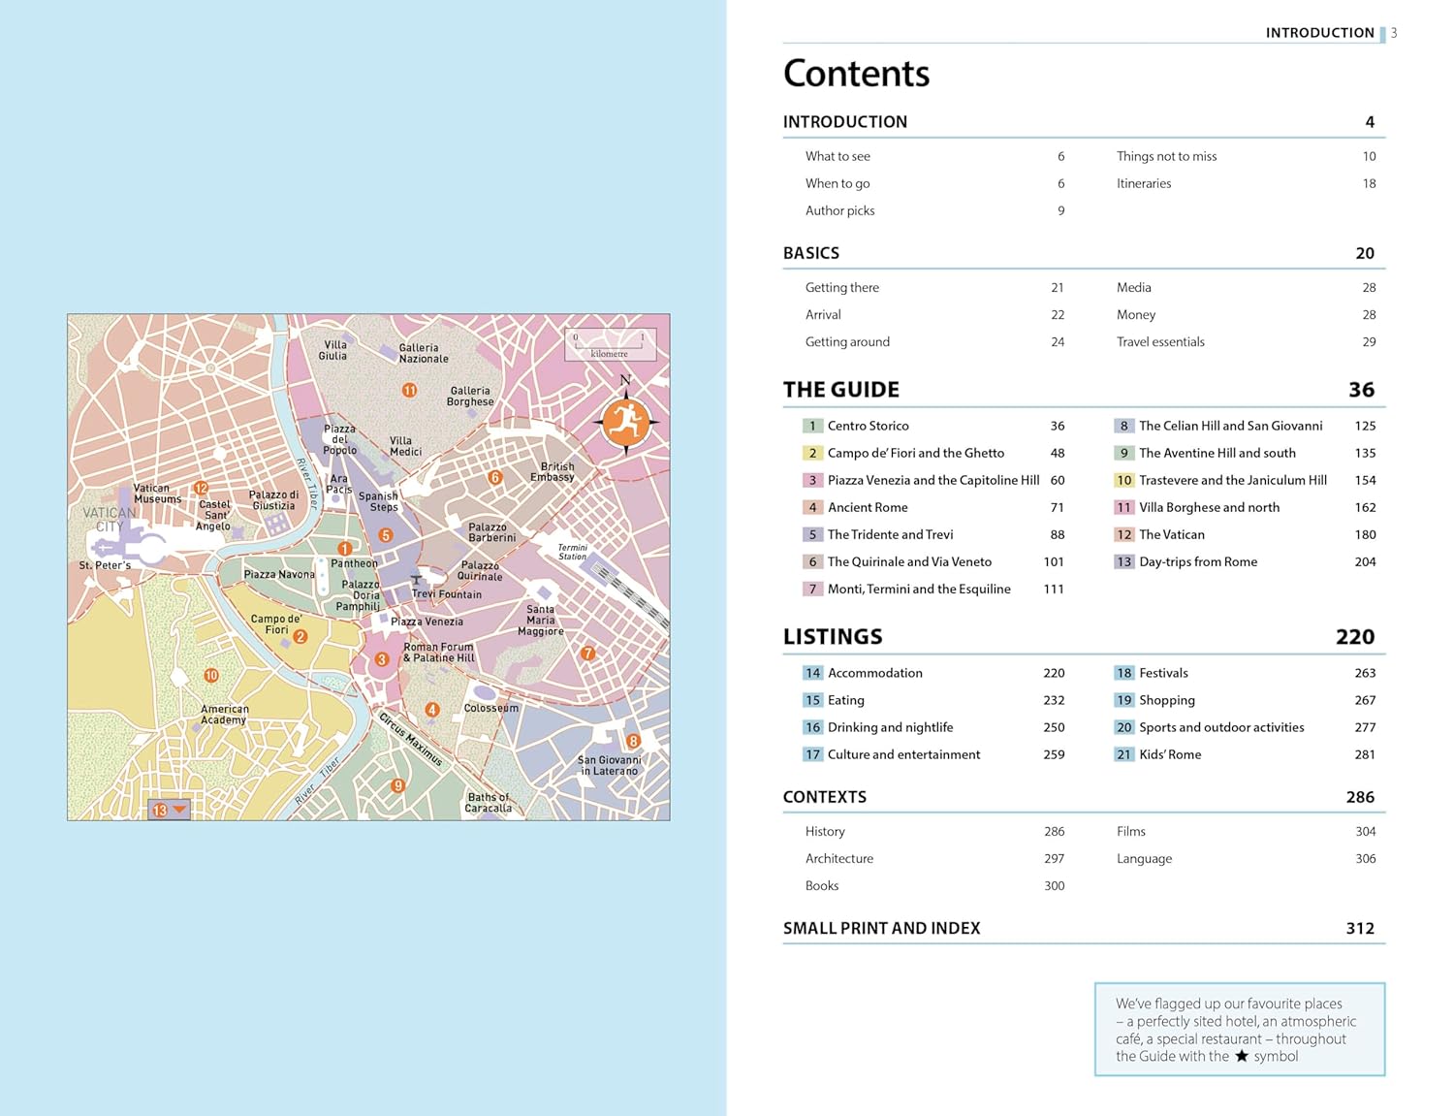Viewport: 1454px width, 1116px height.
Task: Click the compass rose on the map
Action: [625, 422]
